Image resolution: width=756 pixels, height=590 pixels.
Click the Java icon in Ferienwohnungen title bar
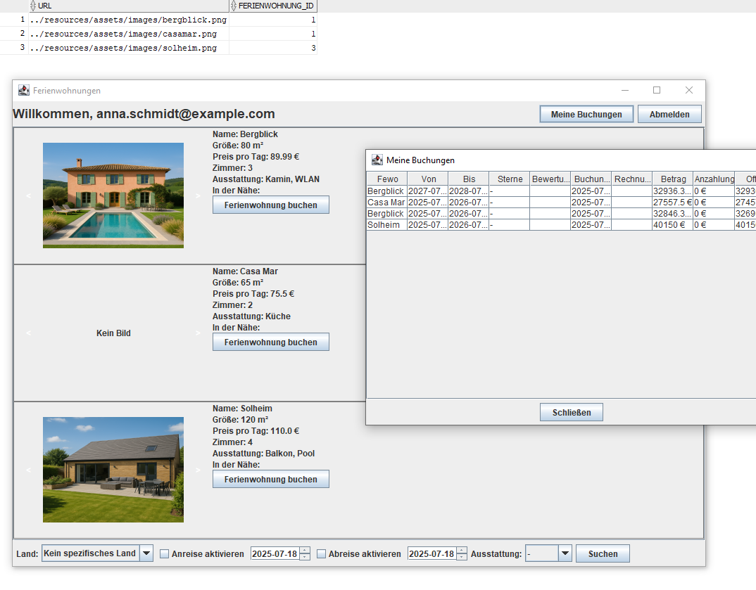(24, 90)
